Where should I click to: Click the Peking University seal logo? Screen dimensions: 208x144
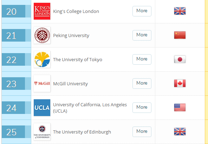(42, 35)
